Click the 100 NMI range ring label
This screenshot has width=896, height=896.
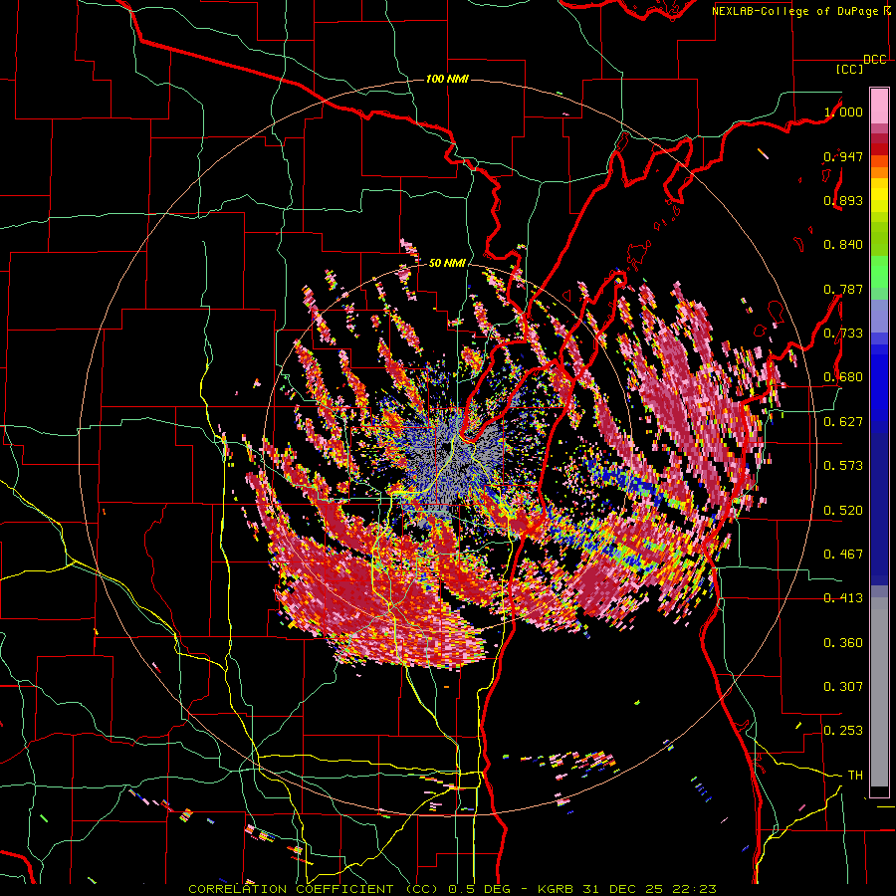tap(447, 79)
